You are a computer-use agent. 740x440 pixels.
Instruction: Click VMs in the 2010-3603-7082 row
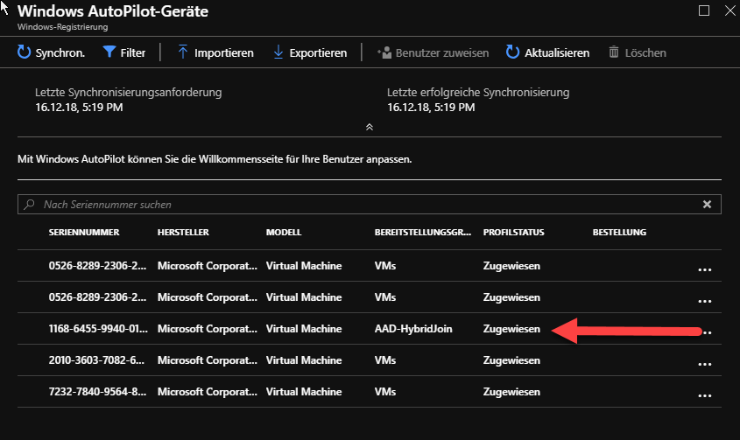point(385,360)
